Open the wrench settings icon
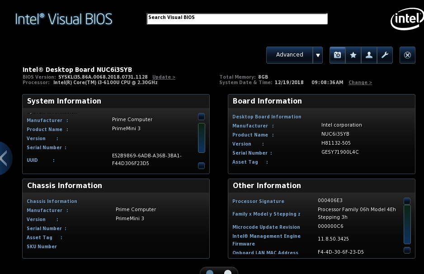424x274 pixels. click(385, 55)
